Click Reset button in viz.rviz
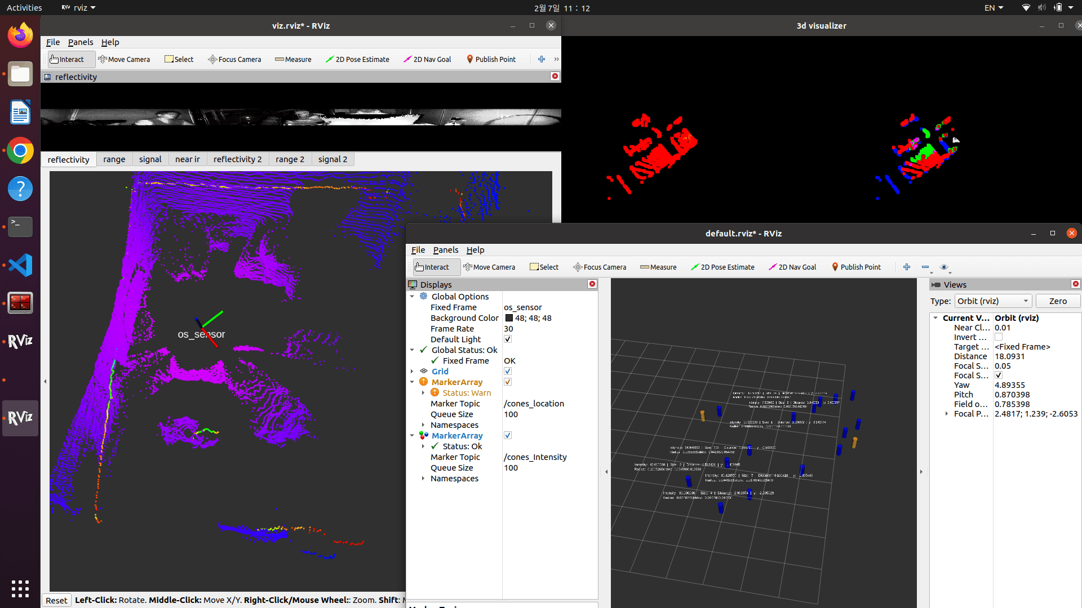 tap(56, 600)
